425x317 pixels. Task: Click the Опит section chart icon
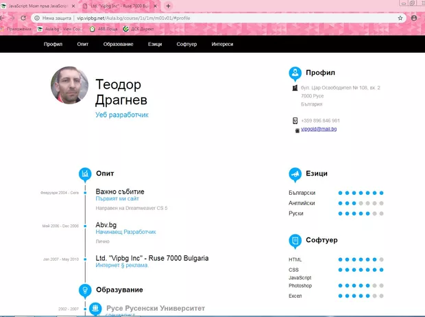(85, 174)
